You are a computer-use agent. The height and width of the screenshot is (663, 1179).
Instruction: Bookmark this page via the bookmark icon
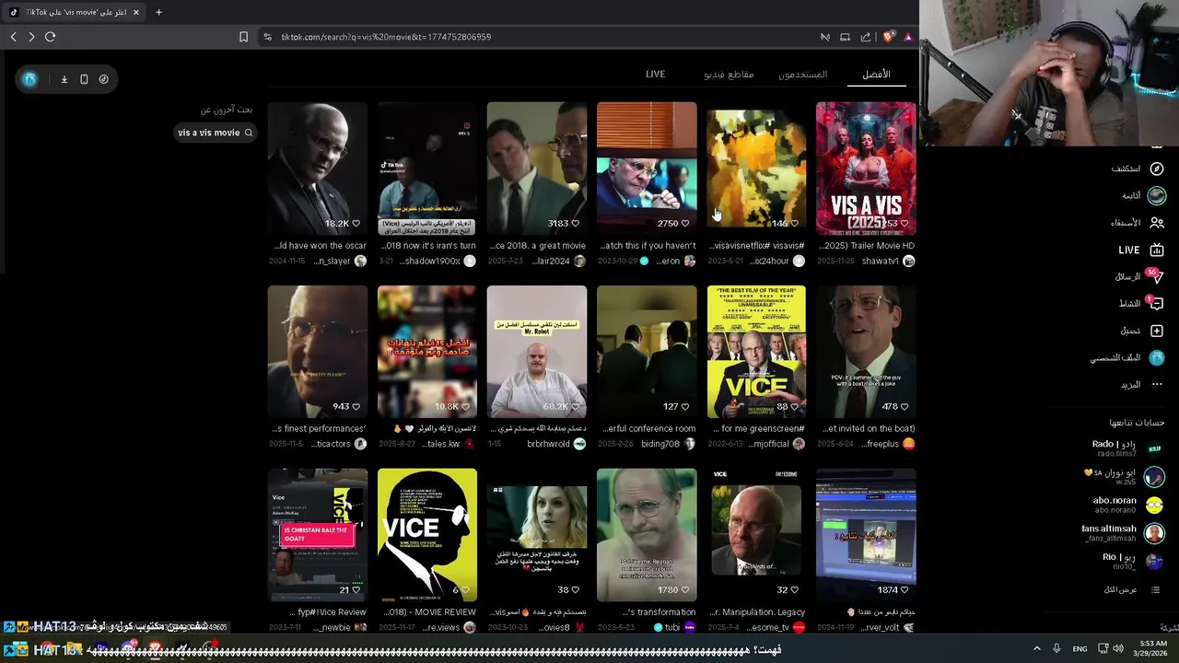click(x=243, y=37)
